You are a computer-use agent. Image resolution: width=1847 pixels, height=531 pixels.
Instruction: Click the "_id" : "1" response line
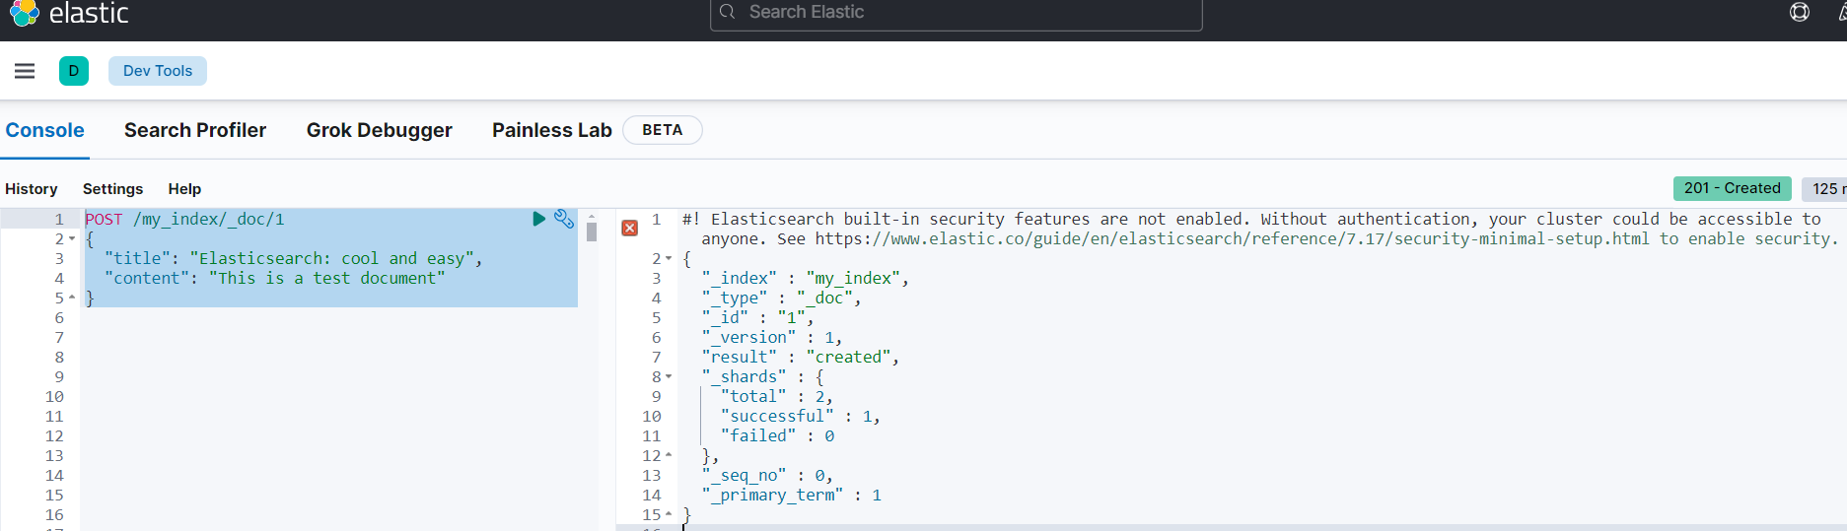758,317
